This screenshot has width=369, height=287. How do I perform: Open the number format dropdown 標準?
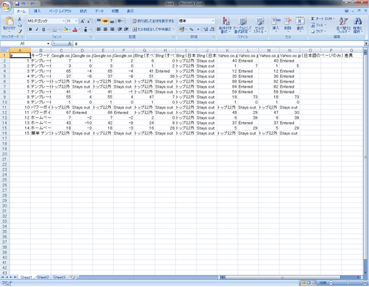pyautogui.click(x=213, y=21)
